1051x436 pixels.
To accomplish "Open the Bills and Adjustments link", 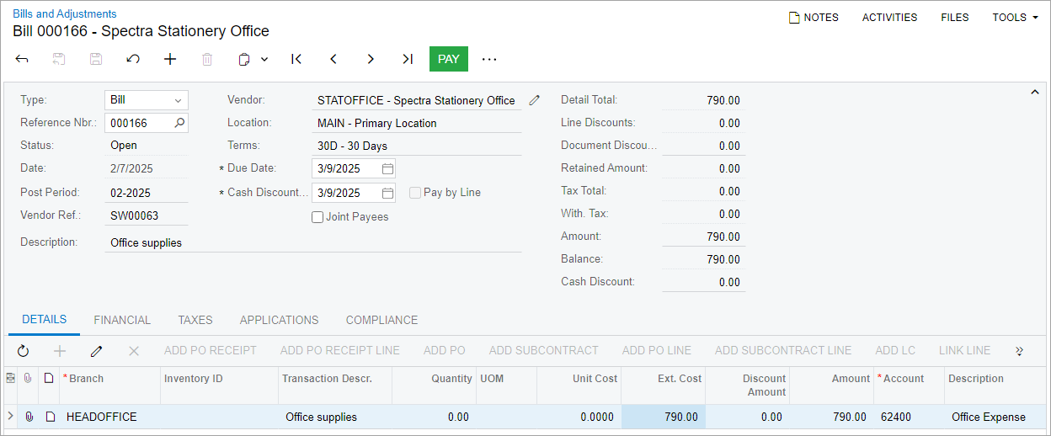I will tap(65, 14).
